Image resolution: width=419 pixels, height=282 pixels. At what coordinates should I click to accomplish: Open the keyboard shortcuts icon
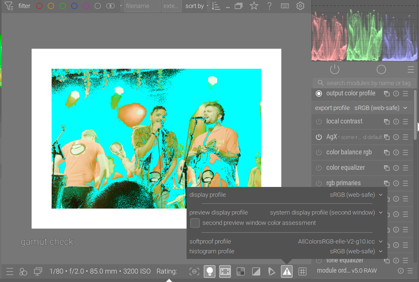pyautogui.click(x=285, y=6)
